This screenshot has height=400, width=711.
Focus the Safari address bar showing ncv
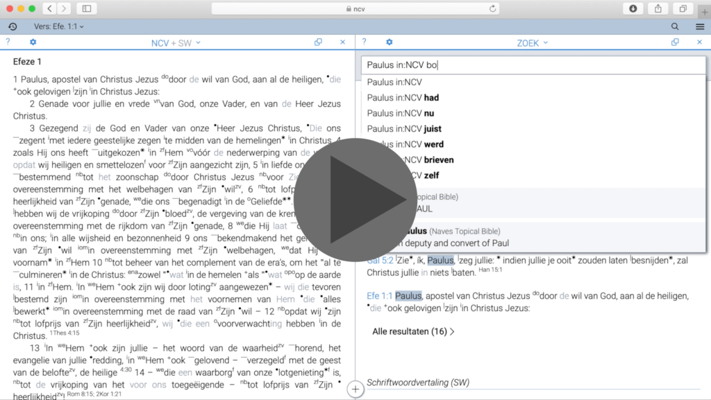coord(355,8)
